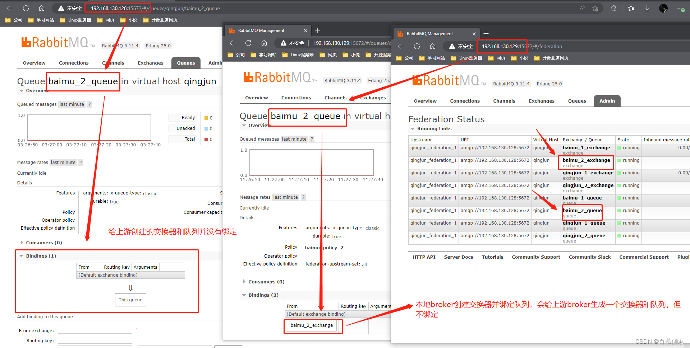Change Message rates last minute range, middle window
Screen dimensions: 690x348
(285, 197)
